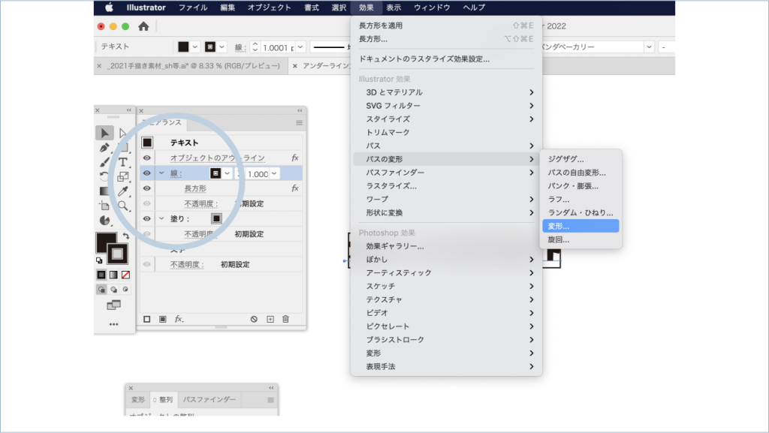The height and width of the screenshot is (433, 769).
Task: Add new stroke in Appearance panel footer
Action: click(x=146, y=320)
